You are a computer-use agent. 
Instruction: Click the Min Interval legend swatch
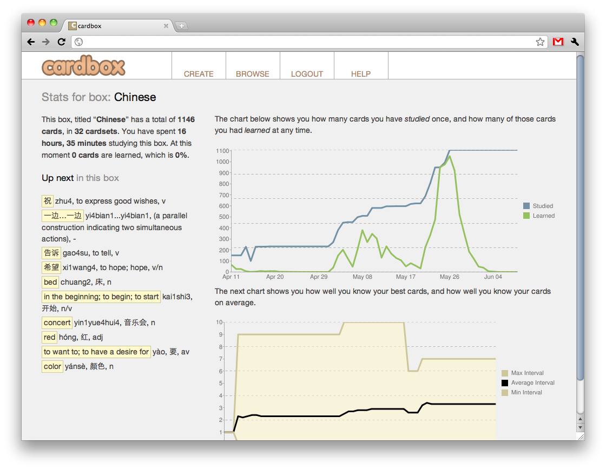click(x=505, y=392)
